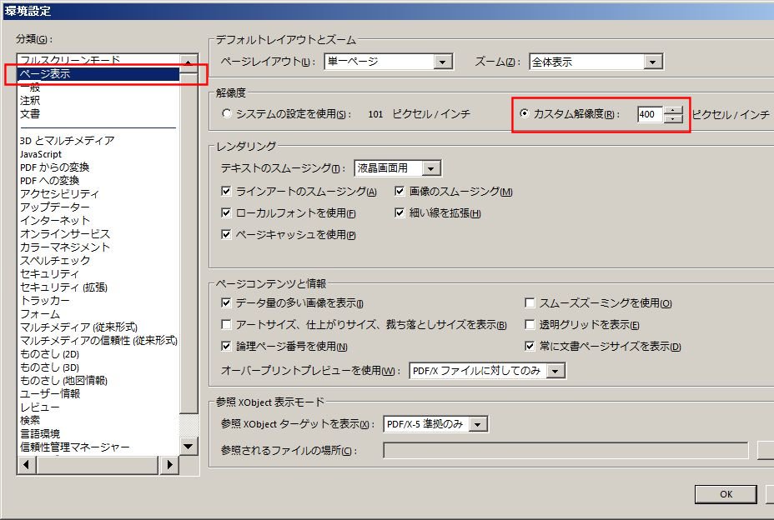This screenshot has height=520, width=774.
Task: Select PDF からの変換 category
Action: pyautogui.click(x=55, y=167)
